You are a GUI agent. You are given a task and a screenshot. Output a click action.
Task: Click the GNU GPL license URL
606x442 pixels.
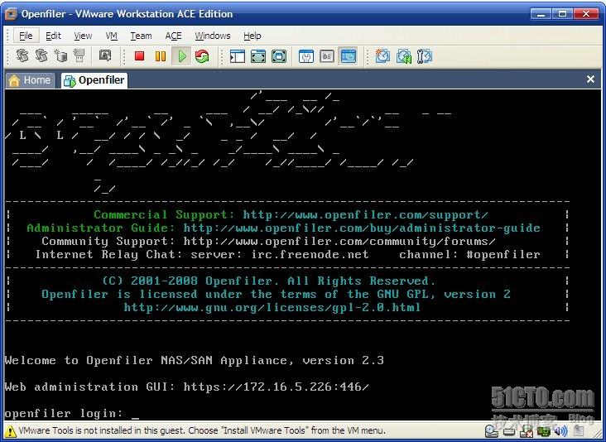coord(272,308)
